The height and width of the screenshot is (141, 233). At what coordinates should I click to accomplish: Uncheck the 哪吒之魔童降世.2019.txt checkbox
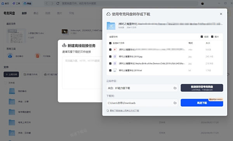pyautogui.click(x=110, y=70)
